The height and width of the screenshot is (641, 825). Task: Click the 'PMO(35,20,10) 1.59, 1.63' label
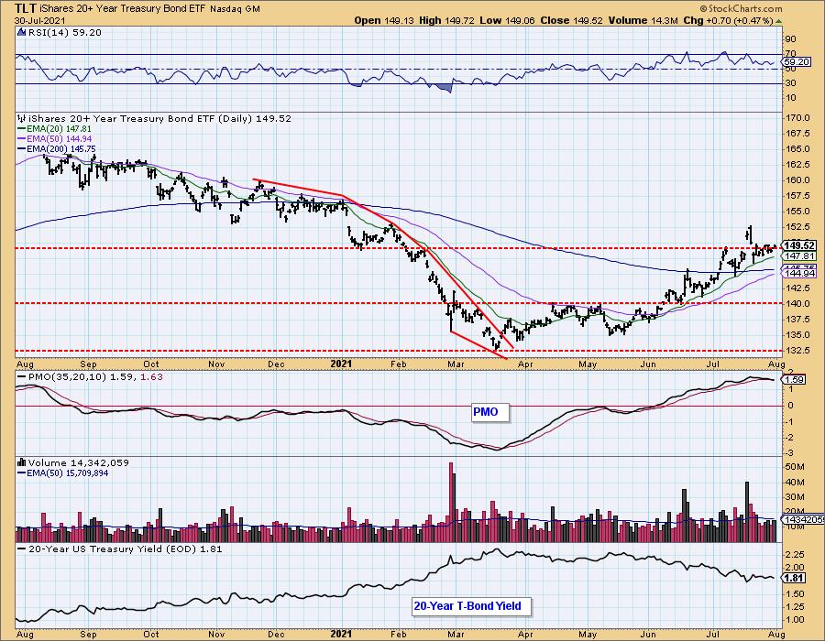pos(95,376)
